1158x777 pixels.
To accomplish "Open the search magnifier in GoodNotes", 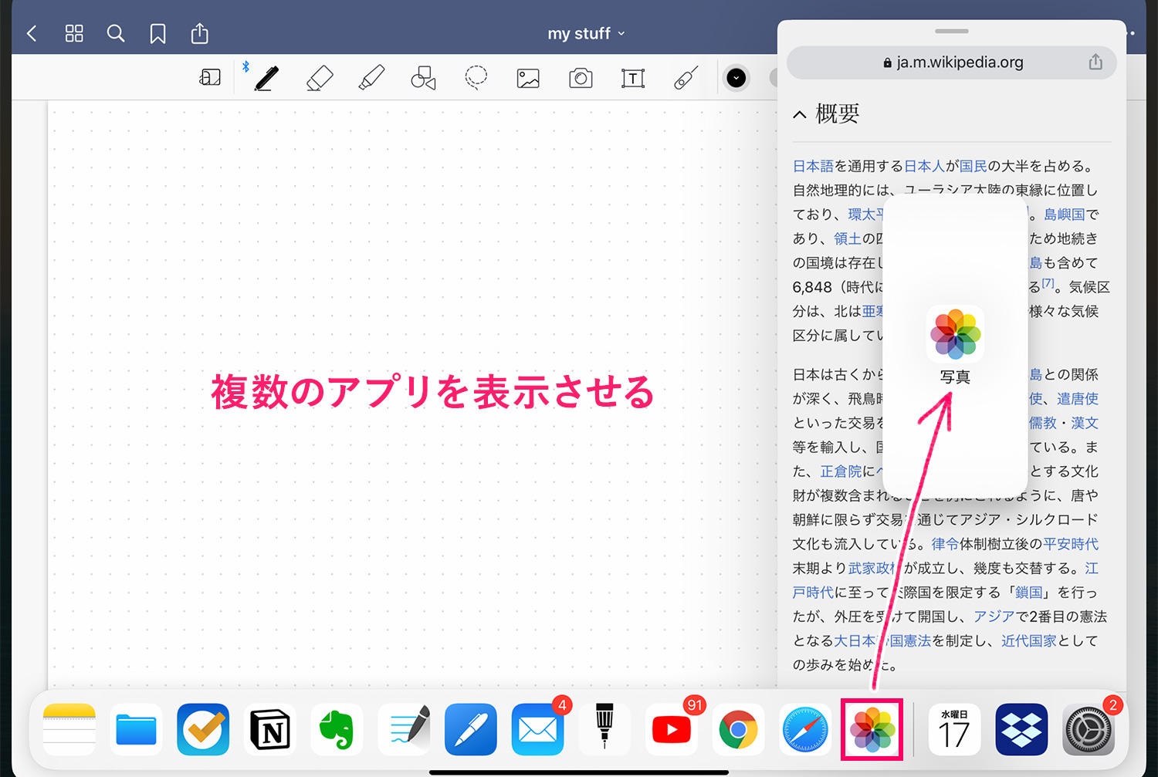I will (116, 33).
